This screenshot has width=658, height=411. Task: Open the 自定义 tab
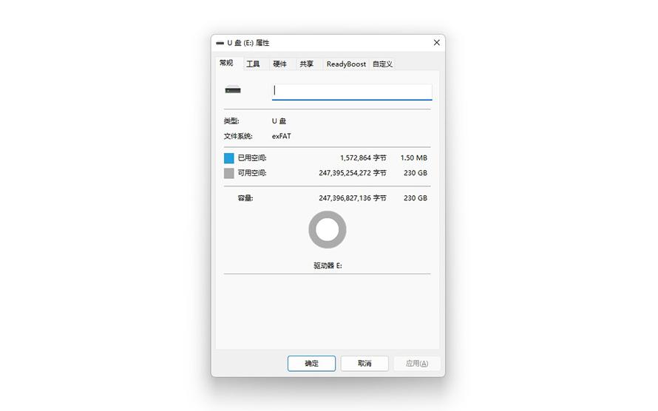tap(383, 64)
